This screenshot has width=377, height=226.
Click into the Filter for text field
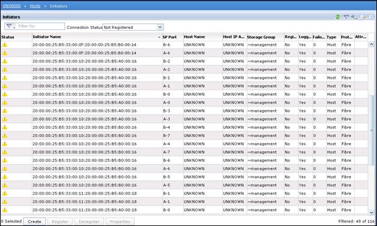coord(40,26)
